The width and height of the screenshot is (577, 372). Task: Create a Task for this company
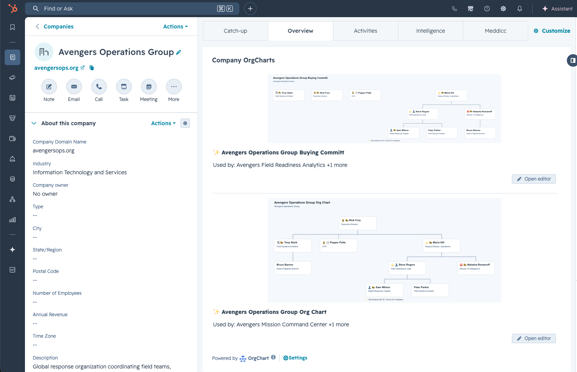coord(124,87)
